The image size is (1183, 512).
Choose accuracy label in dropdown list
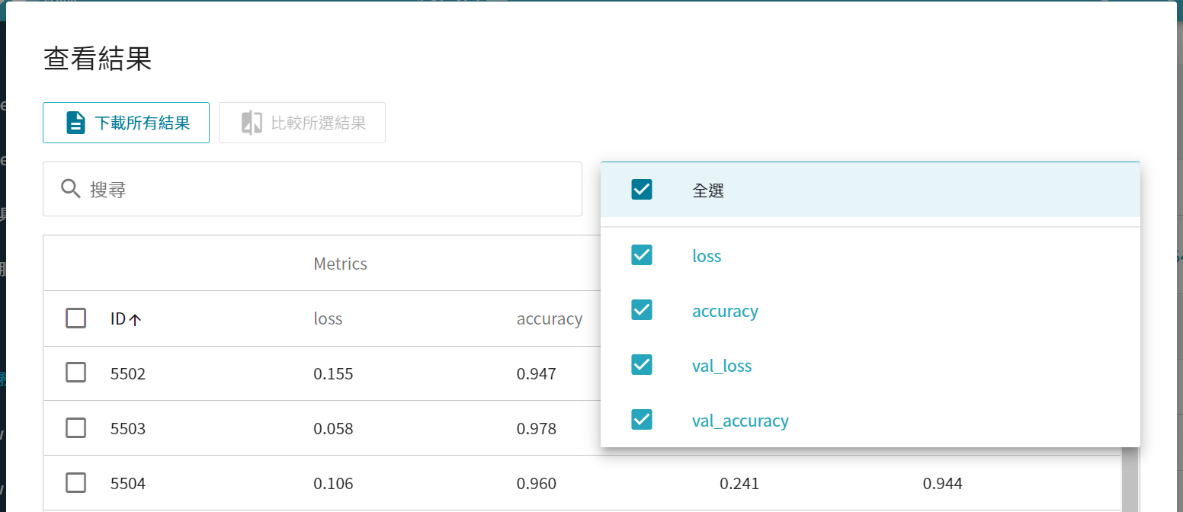(724, 311)
